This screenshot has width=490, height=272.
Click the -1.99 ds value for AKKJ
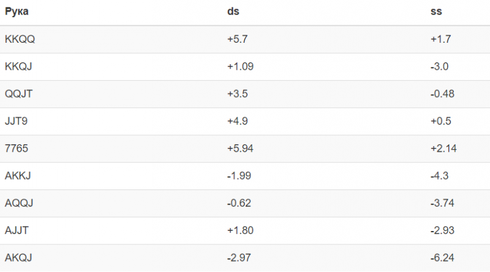click(239, 176)
